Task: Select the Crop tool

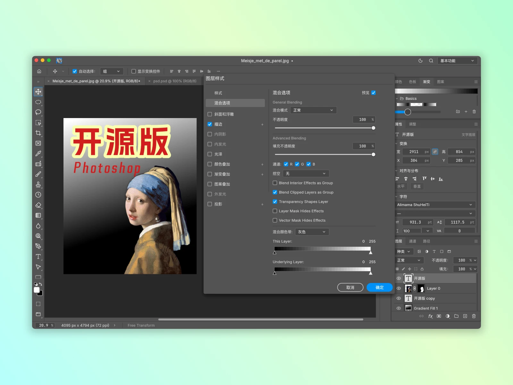Action: coord(38,133)
